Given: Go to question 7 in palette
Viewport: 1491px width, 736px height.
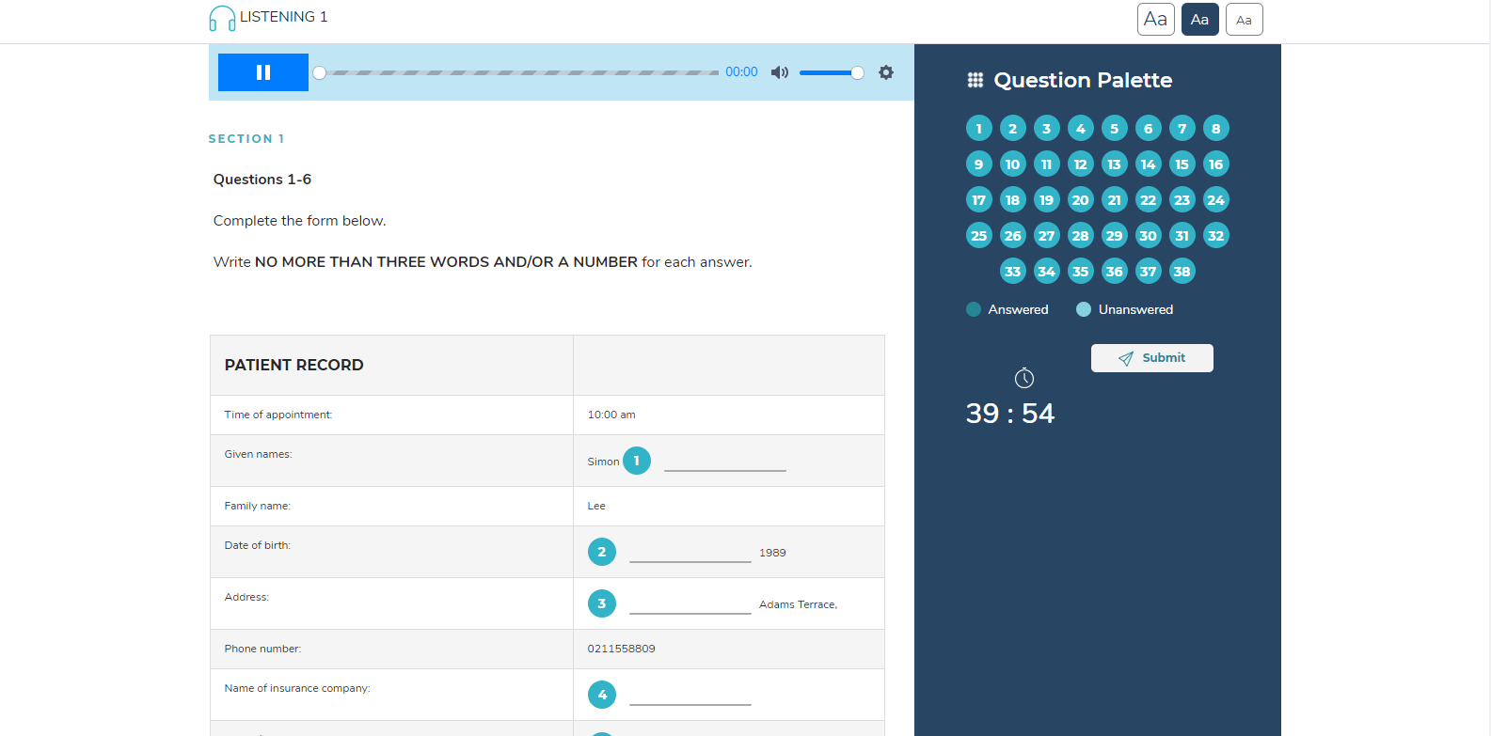Looking at the screenshot, I should [x=1182, y=129].
